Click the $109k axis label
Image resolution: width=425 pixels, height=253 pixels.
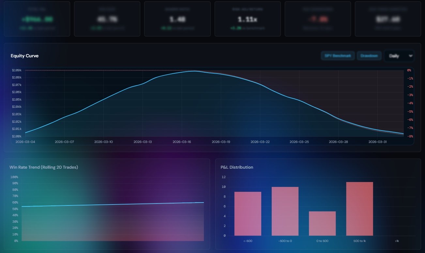coord(17,70)
